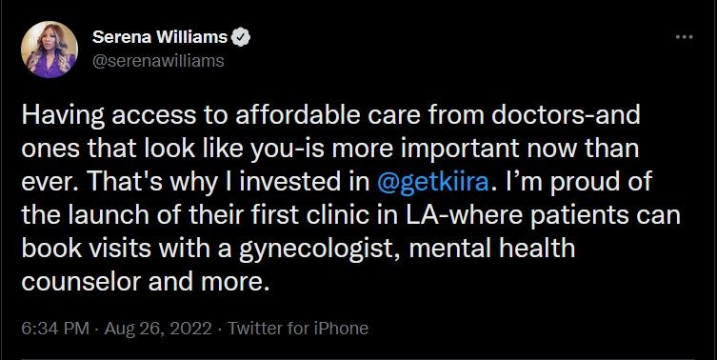Follow the @getkiira mention link
The height and width of the screenshot is (360, 717).
click(x=433, y=182)
